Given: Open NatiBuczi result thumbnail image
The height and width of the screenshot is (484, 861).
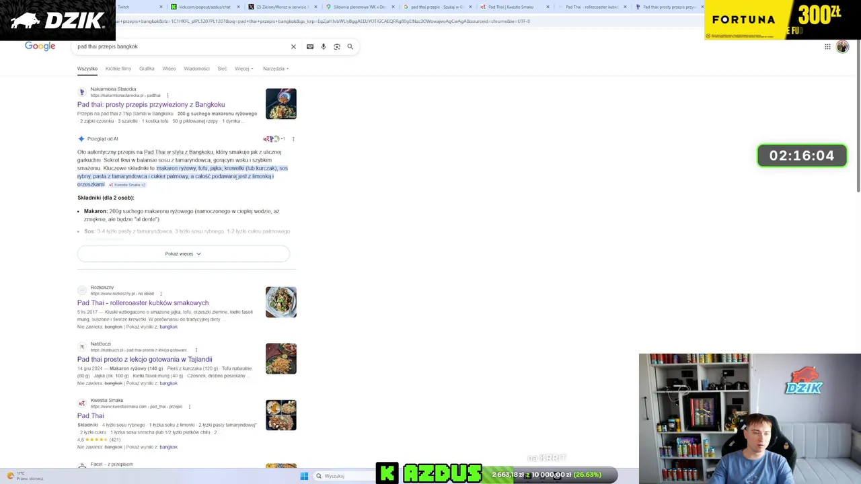Looking at the screenshot, I should click(x=281, y=358).
